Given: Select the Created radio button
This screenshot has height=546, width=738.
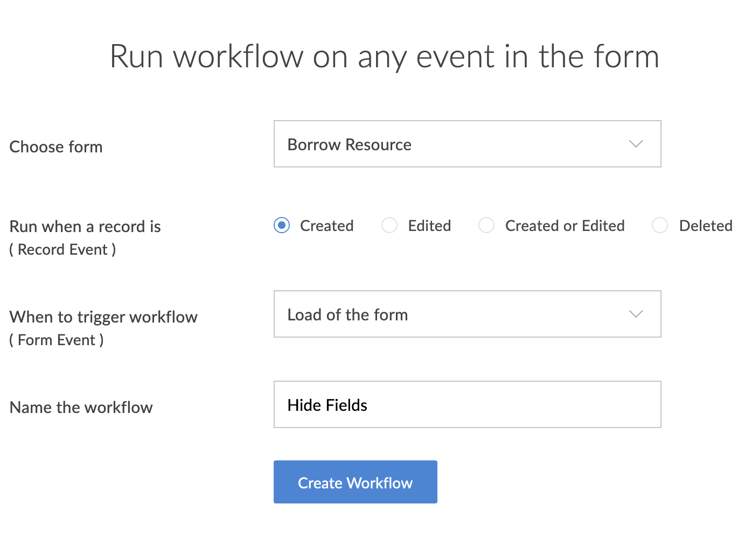Looking at the screenshot, I should [x=282, y=225].
